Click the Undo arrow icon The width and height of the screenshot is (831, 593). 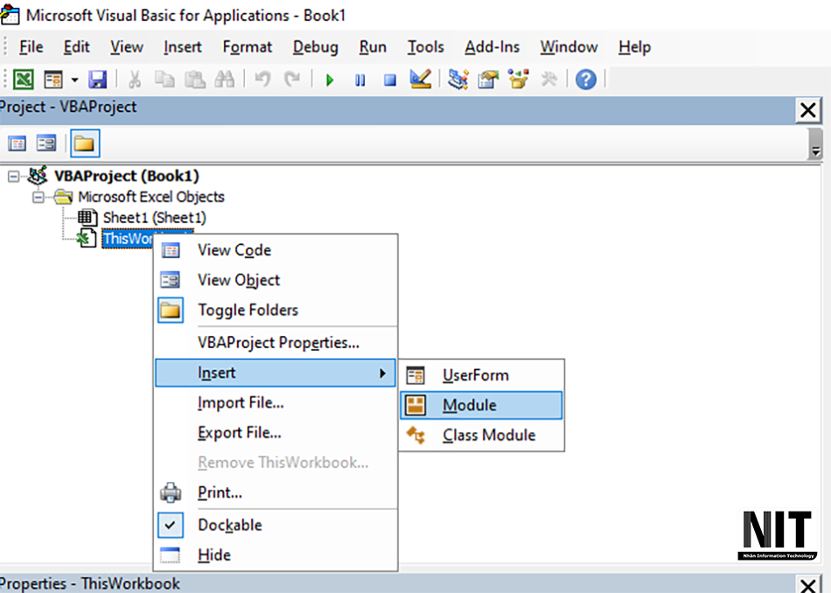[x=263, y=80]
